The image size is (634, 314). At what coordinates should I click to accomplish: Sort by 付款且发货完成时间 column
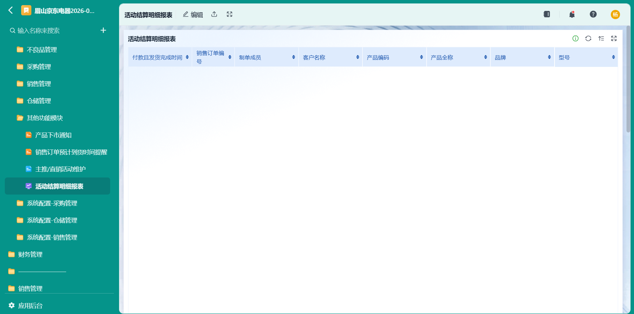coord(187,57)
